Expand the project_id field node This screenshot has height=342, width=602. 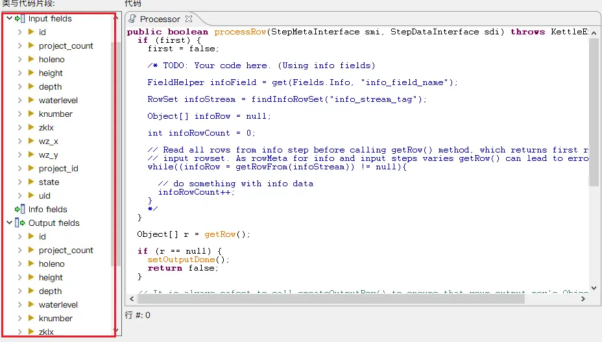(20, 169)
